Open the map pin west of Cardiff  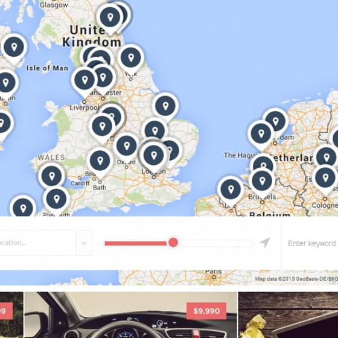(51, 176)
